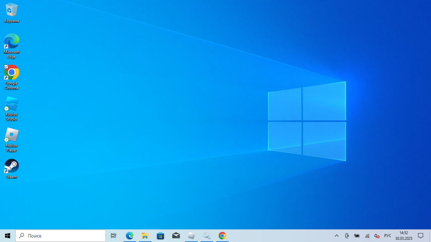Switch the РУС input language indicator
Image resolution: width=431 pixels, height=242 pixels.
pos(387,236)
